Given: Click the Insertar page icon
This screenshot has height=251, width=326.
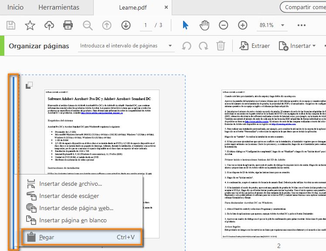Looking at the screenshot, I should tap(283, 46).
